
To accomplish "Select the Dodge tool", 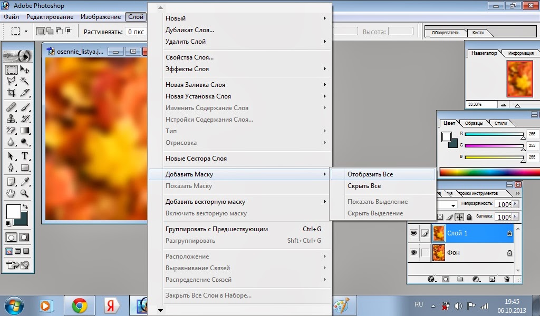I will click(24, 142).
